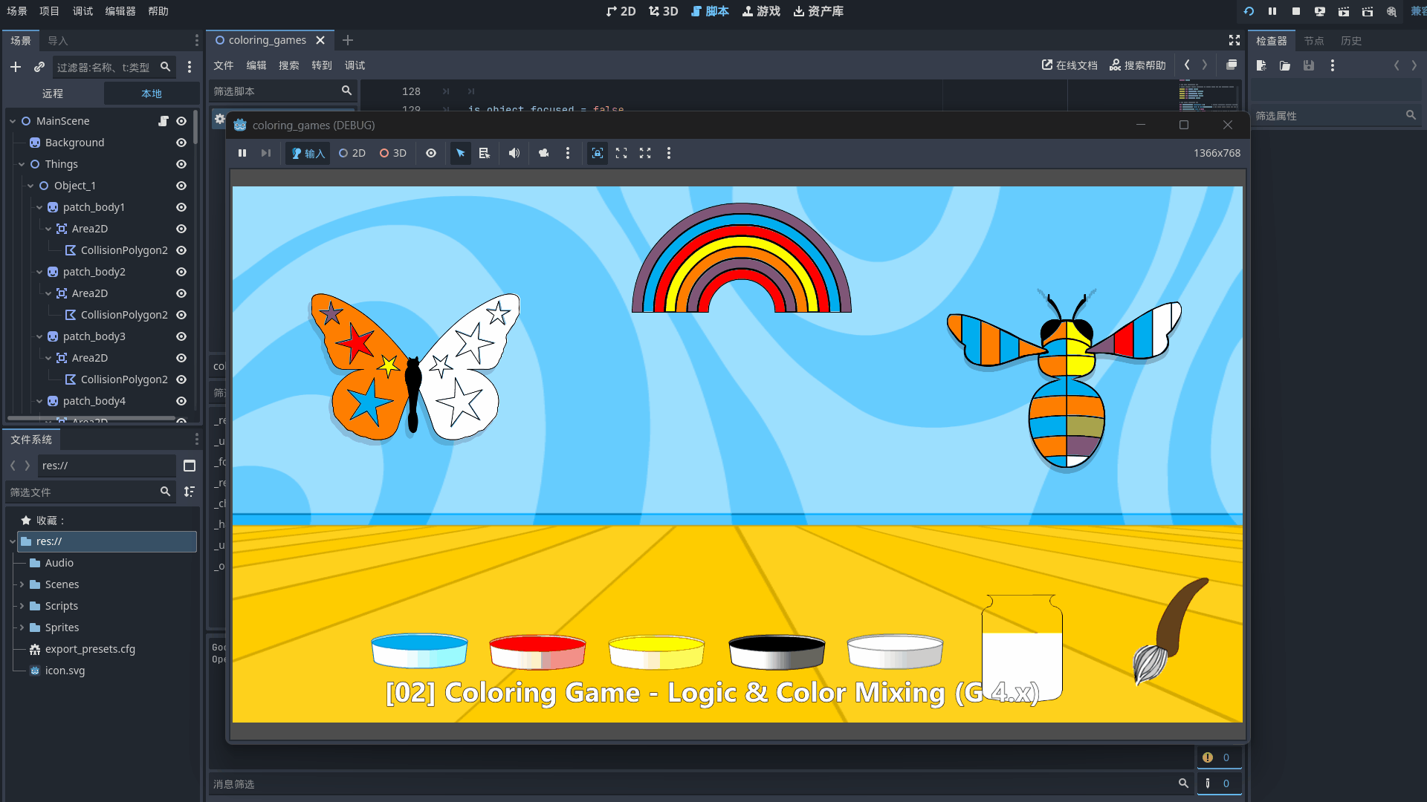Click the stop running project icon

pos(1296,11)
